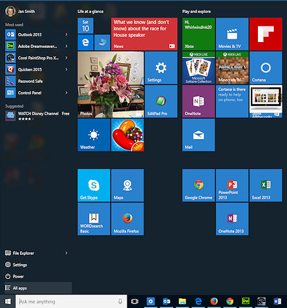Viewport: 287px width, 308px height.
Task: Open the small computer tile beside Edge
Action: [x=102, y=43]
